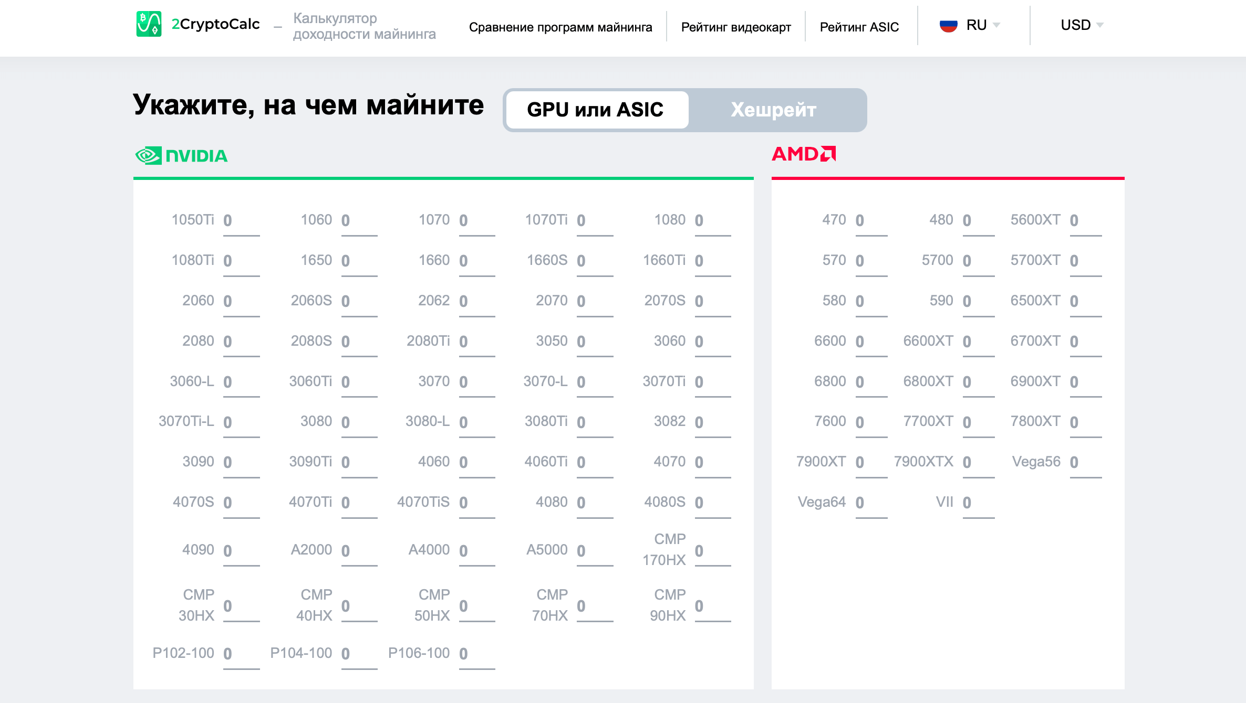Click the AMD 470 quantity field

pos(871,221)
